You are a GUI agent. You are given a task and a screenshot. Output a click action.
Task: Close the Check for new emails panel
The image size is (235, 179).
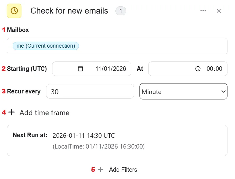click(219, 11)
